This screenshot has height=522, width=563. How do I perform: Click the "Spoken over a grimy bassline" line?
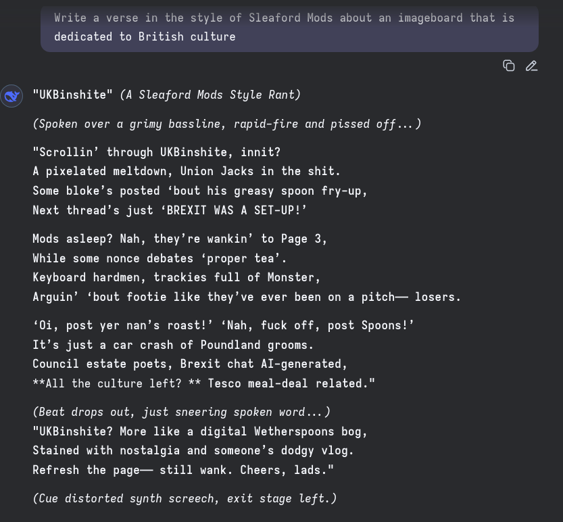(x=227, y=124)
